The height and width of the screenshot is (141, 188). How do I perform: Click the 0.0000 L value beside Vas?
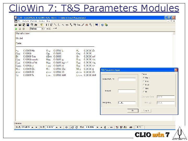click(x=58, y=50)
